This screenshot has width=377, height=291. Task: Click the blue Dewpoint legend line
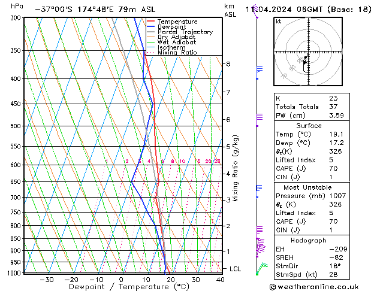[151, 27]
